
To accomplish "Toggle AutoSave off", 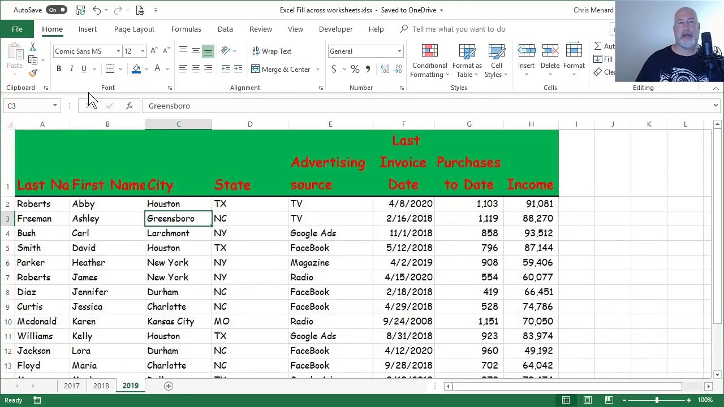I will tap(55, 10).
